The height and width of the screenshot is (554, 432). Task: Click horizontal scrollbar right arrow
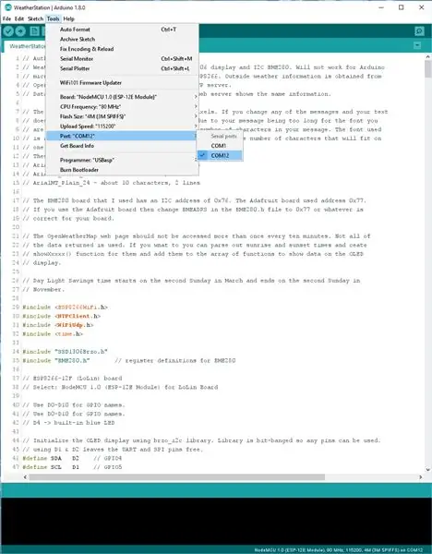(421, 477)
